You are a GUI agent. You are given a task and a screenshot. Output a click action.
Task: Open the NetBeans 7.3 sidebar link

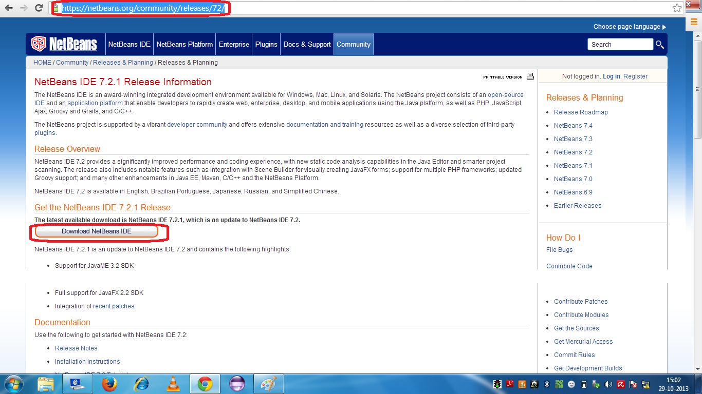573,139
